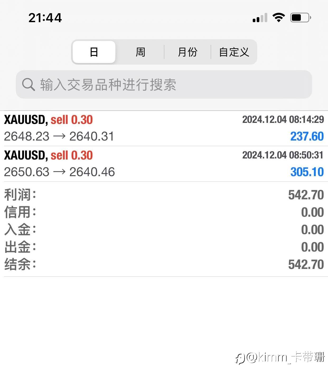
Task: Switch to the 月份 (month) tab
Action: pyautogui.click(x=188, y=52)
